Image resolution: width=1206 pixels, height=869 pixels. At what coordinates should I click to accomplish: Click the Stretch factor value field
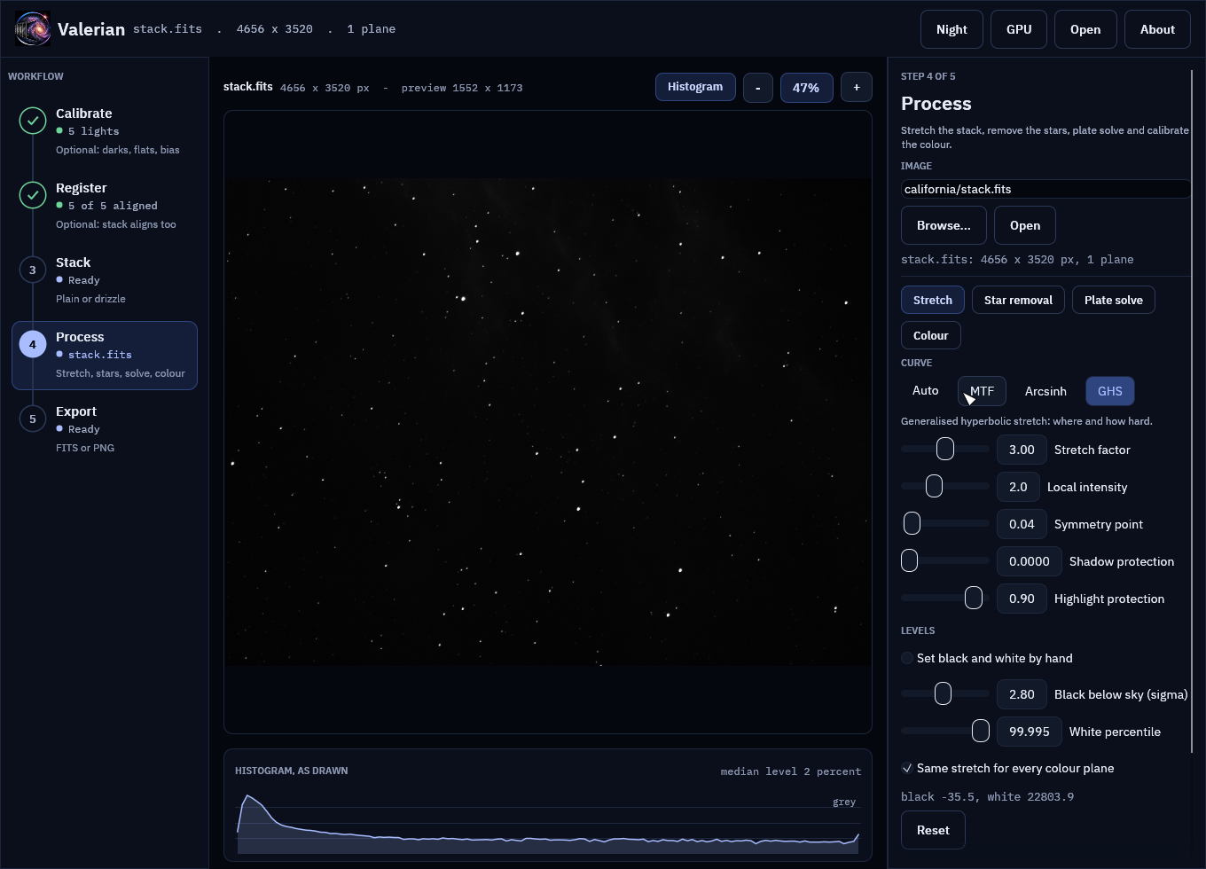[x=1022, y=450]
